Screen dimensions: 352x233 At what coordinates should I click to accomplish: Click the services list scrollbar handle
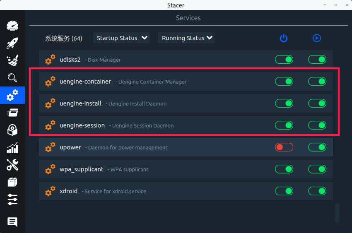click(x=338, y=213)
